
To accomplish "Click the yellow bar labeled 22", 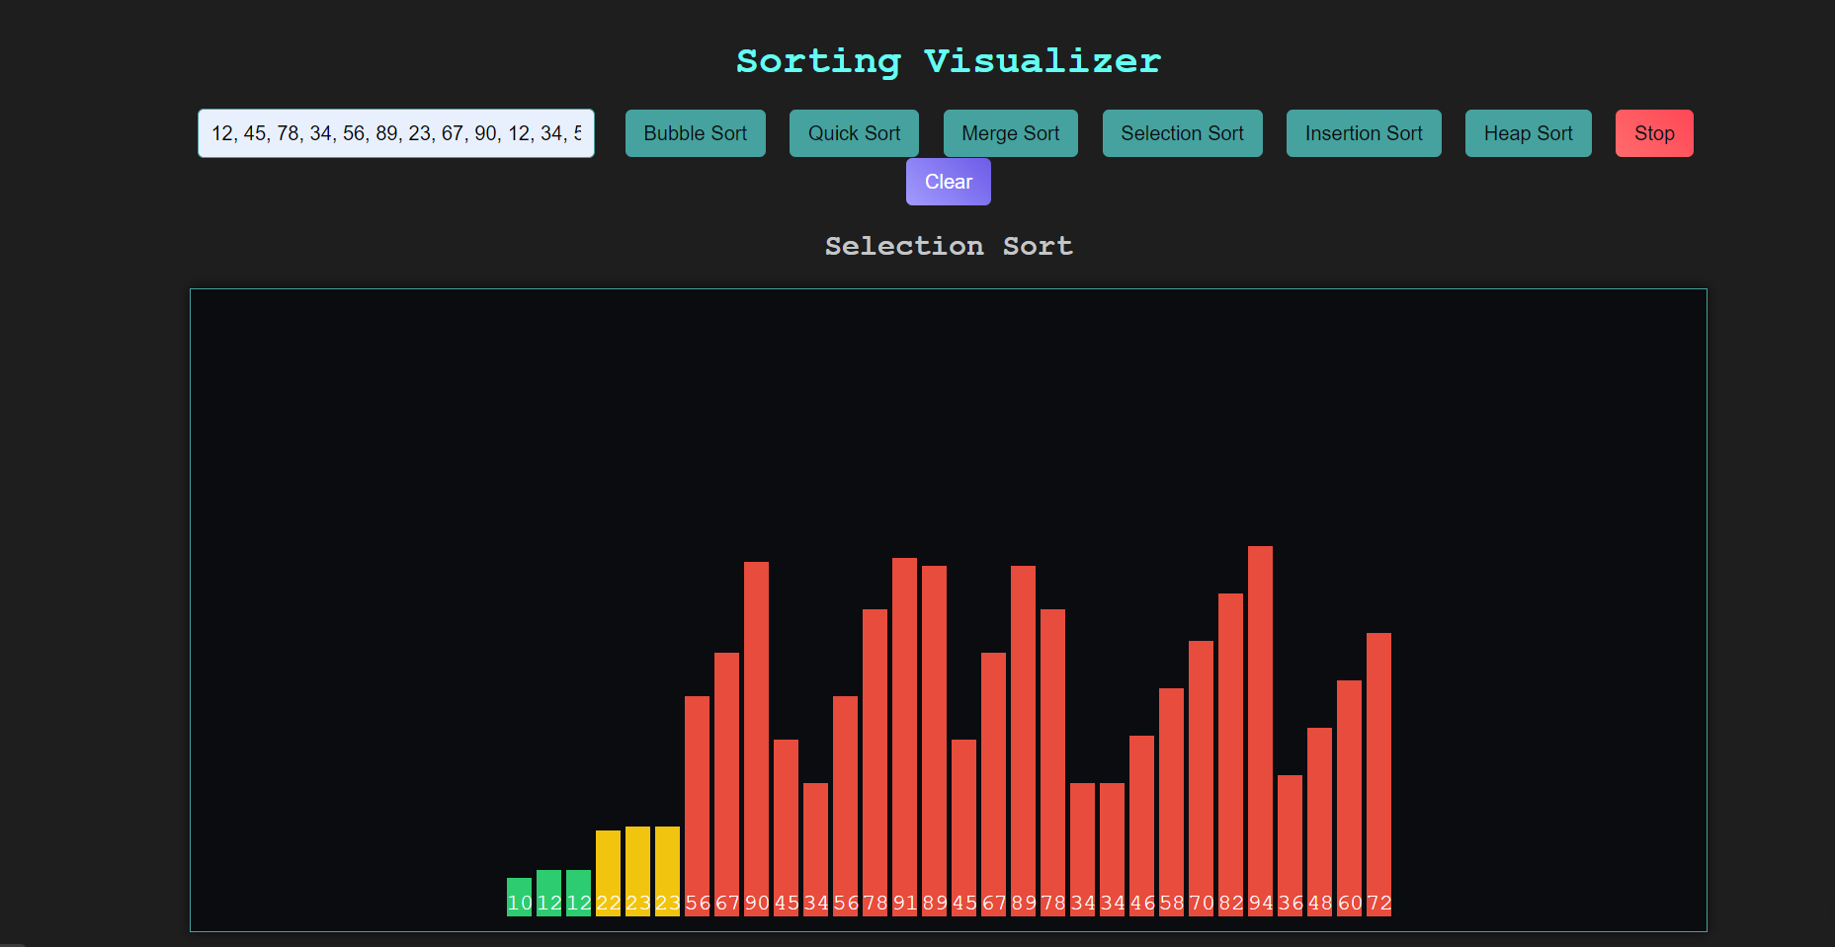I will [608, 873].
